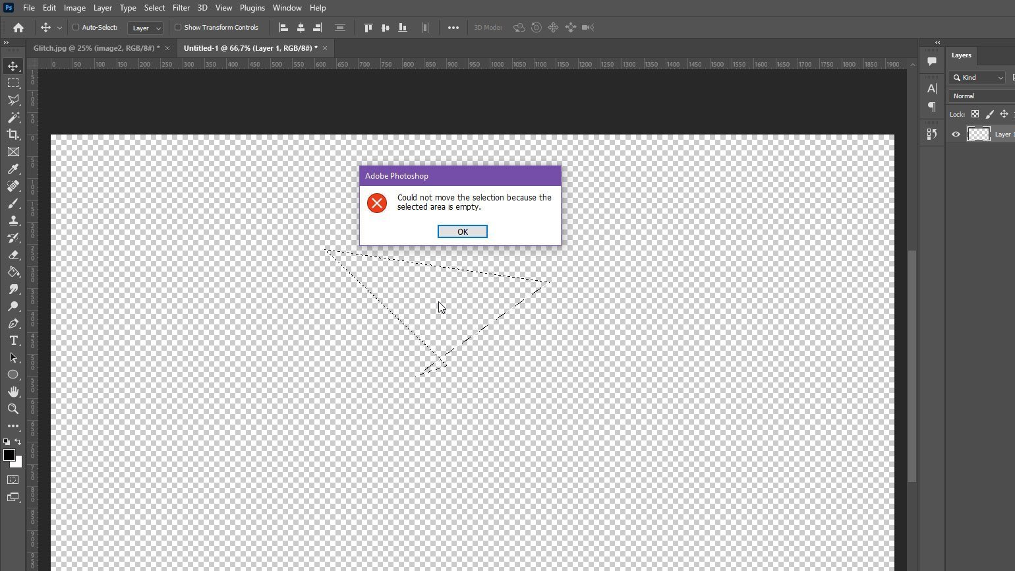1015x571 pixels.
Task: Open the Comments panel icon
Action: click(x=932, y=61)
